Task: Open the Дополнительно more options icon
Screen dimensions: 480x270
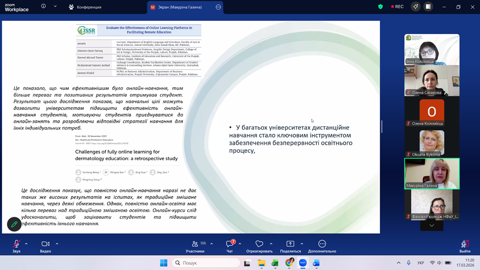Action: tap(322, 244)
